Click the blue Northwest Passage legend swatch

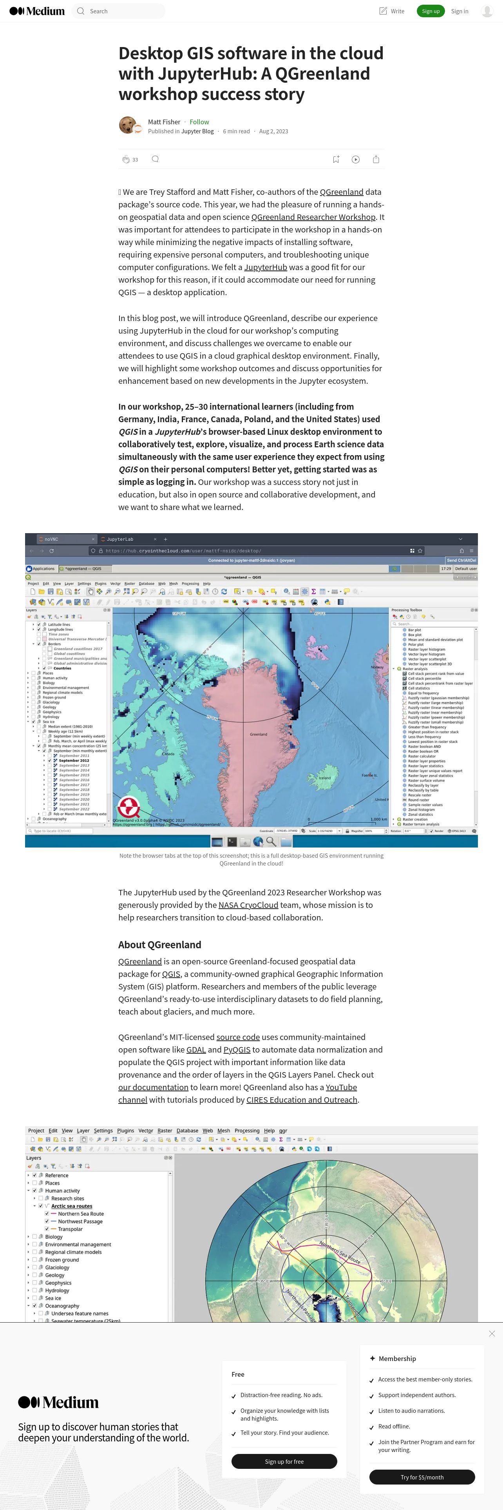click(53, 1221)
